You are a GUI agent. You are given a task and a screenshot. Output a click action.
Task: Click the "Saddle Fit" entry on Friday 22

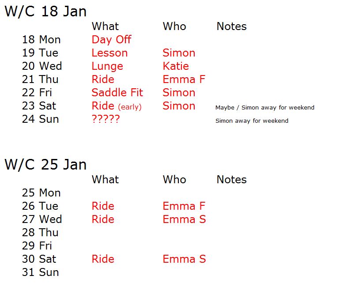pyautogui.click(x=117, y=93)
